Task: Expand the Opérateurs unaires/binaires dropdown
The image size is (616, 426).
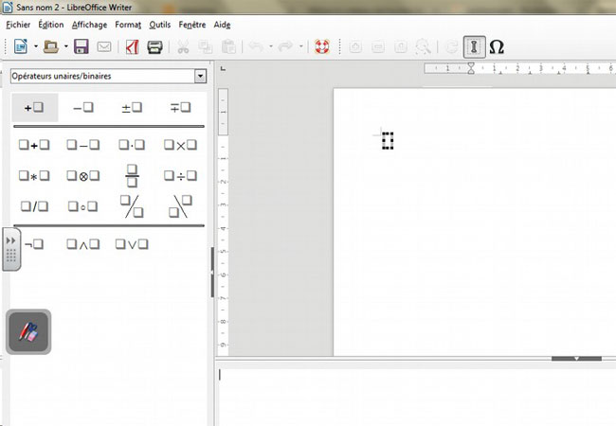Action: 199,76
